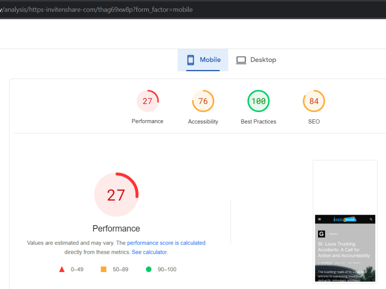The image size is (386, 289).
Task: Click the search icon in the site thumbnail
Action: (x=371, y=219)
